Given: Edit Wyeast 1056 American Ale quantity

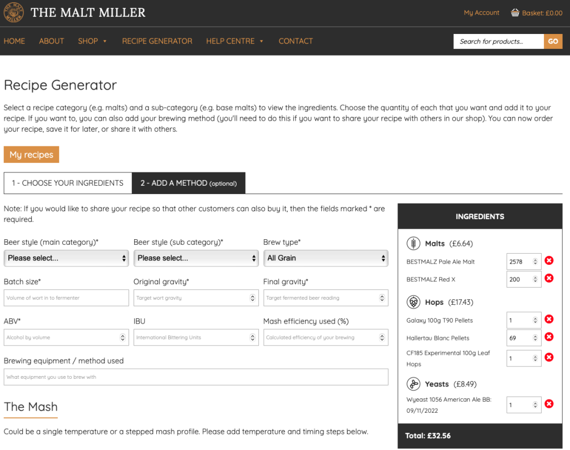Looking at the screenshot, I should click(523, 405).
